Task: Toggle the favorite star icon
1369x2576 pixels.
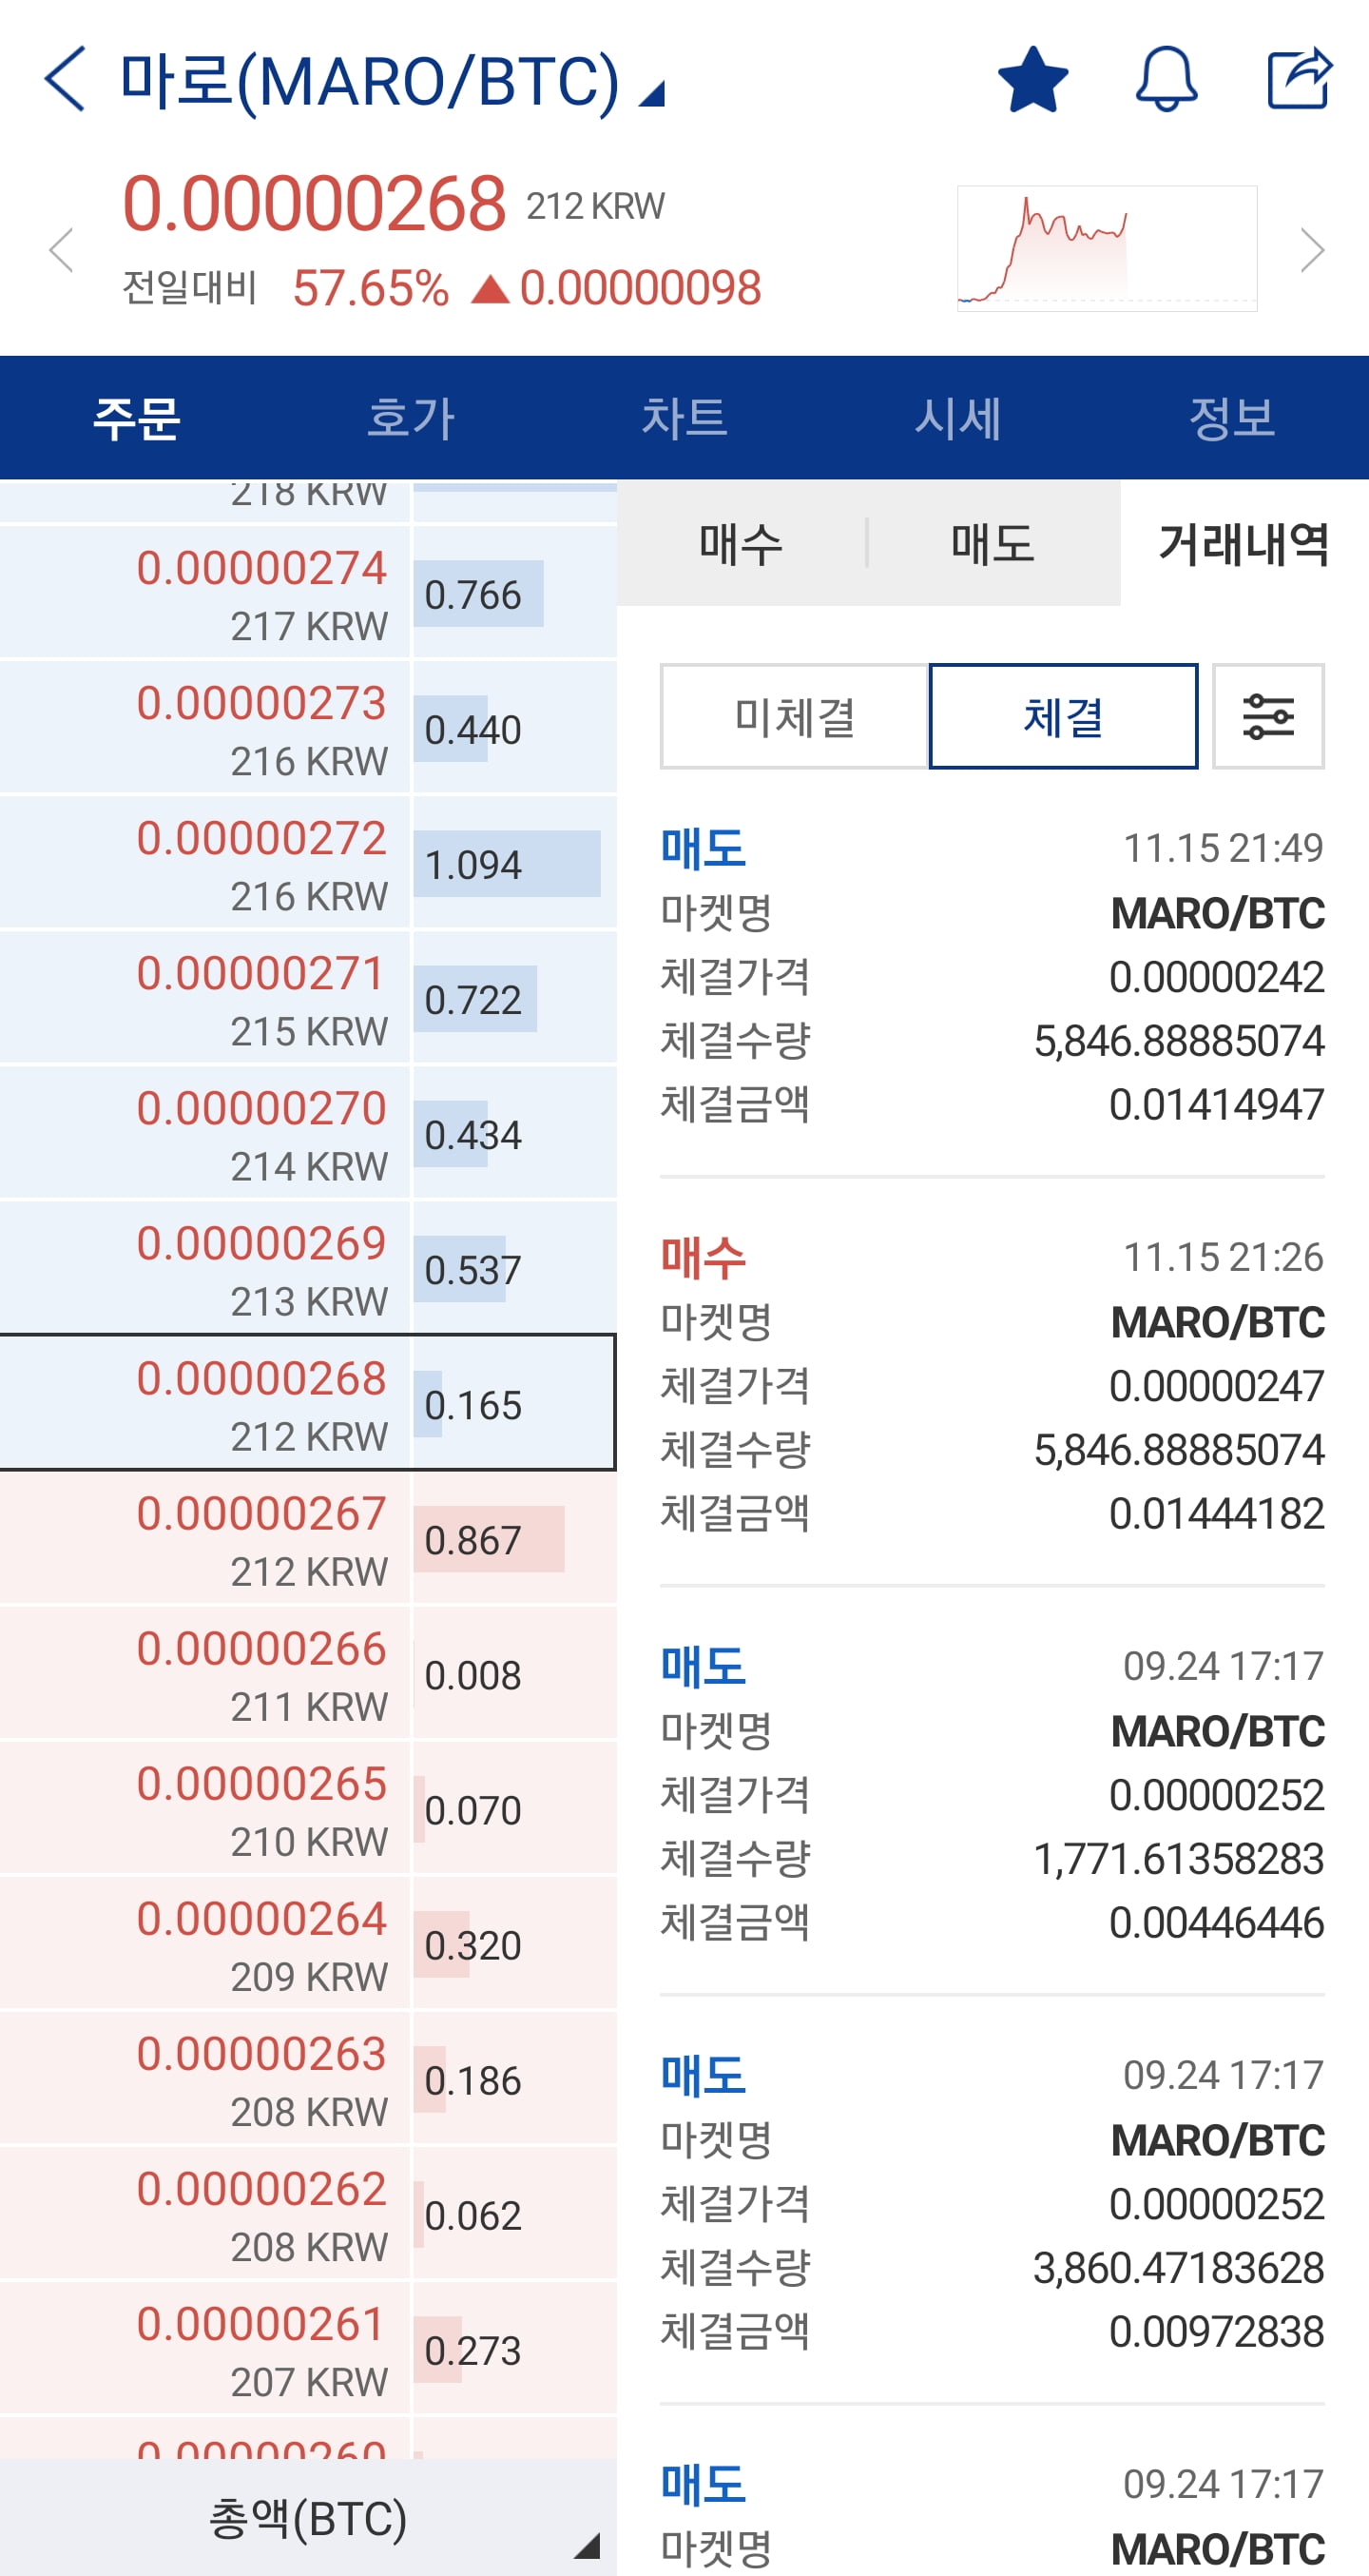Action: [1033, 79]
